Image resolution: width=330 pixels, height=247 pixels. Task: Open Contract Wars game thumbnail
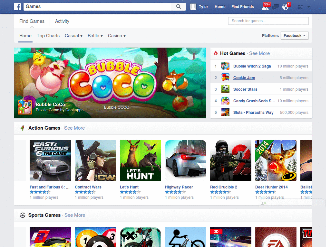click(x=95, y=160)
